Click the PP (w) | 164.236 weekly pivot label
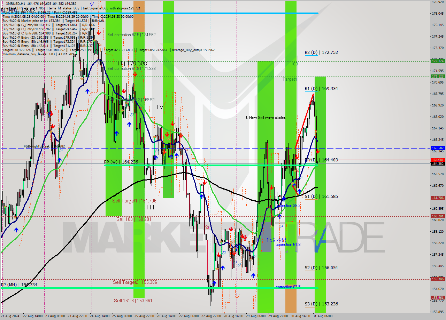Screen dimensions: 446x320 tap(121, 162)
